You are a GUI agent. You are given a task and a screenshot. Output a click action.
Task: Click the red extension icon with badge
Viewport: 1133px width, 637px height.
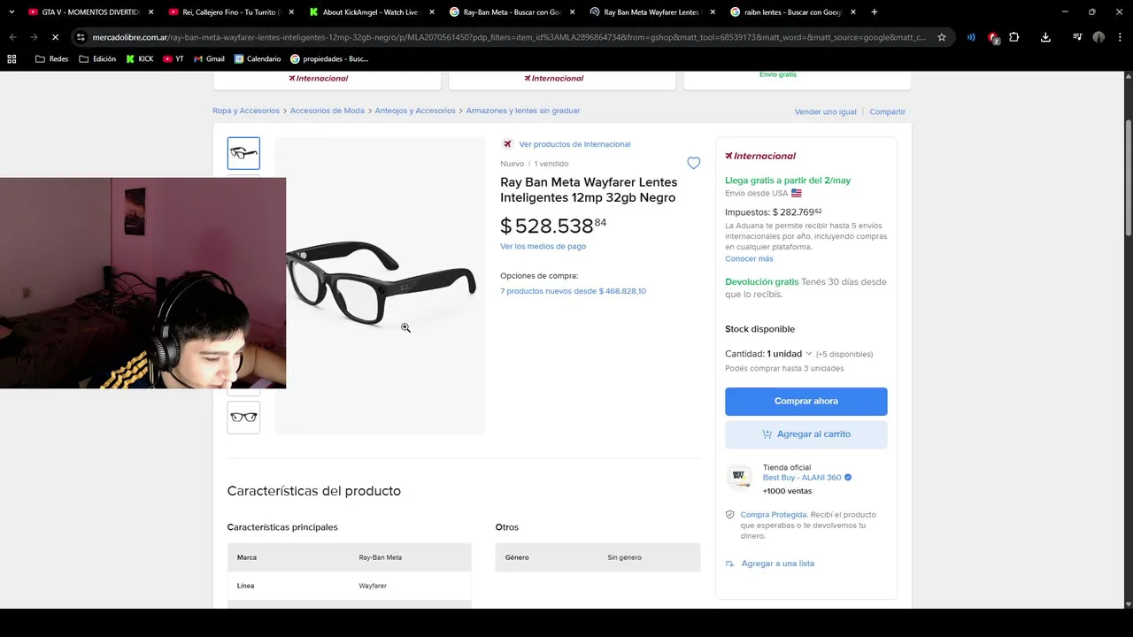coord(994,38)
